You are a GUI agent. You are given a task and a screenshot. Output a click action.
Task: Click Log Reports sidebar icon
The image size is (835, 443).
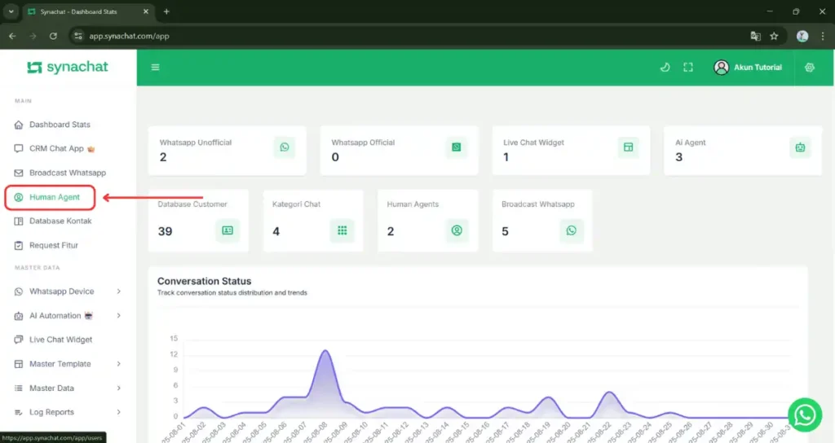click(x=19, y=411)
